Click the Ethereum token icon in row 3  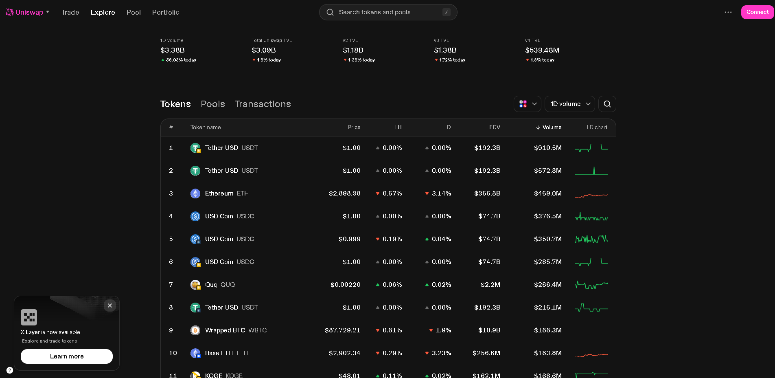[195, 193]
